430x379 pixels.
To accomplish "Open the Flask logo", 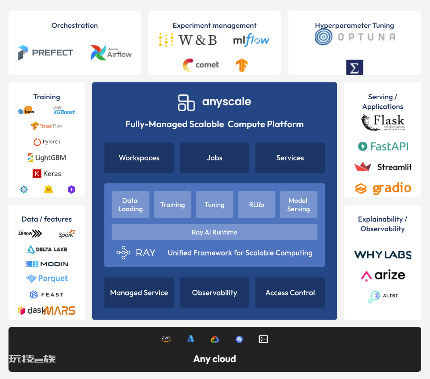I will point(383,122).
